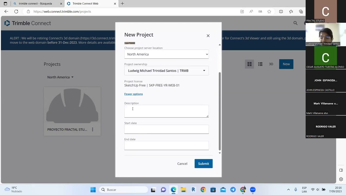Click the Read aloud icon
Screen dimensions: 346x195
pyautogui.click(x=251, y=12)
